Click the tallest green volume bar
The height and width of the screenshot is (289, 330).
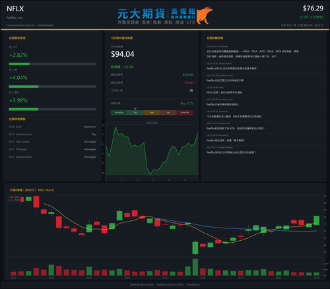click(x=195, y=267)
